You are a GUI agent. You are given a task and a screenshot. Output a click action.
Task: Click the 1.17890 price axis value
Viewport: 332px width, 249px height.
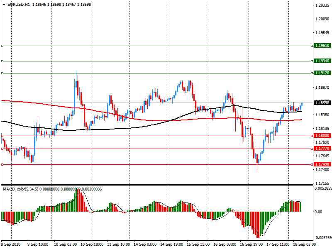(322, 142)
